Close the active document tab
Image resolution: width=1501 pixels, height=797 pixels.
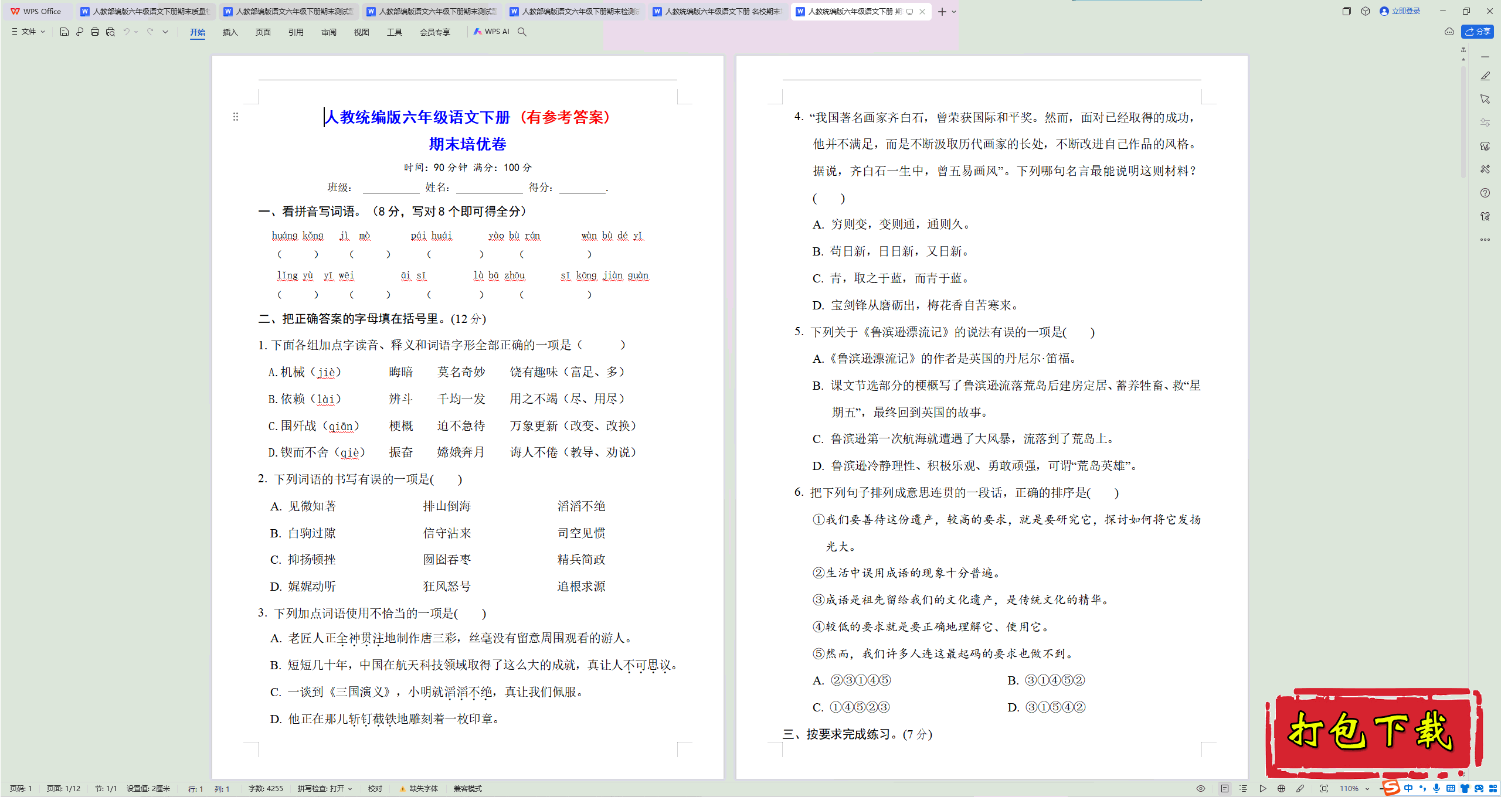(x=922, y=12)
